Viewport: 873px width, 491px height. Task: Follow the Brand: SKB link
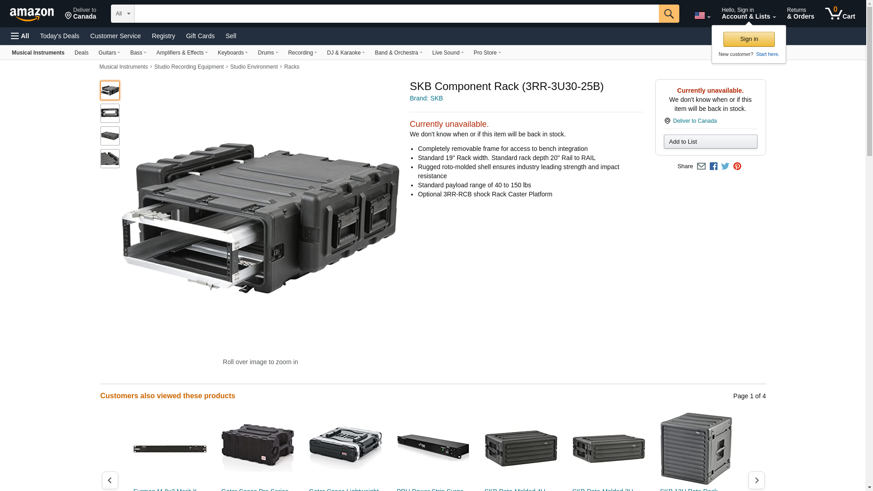click(426, 98)
